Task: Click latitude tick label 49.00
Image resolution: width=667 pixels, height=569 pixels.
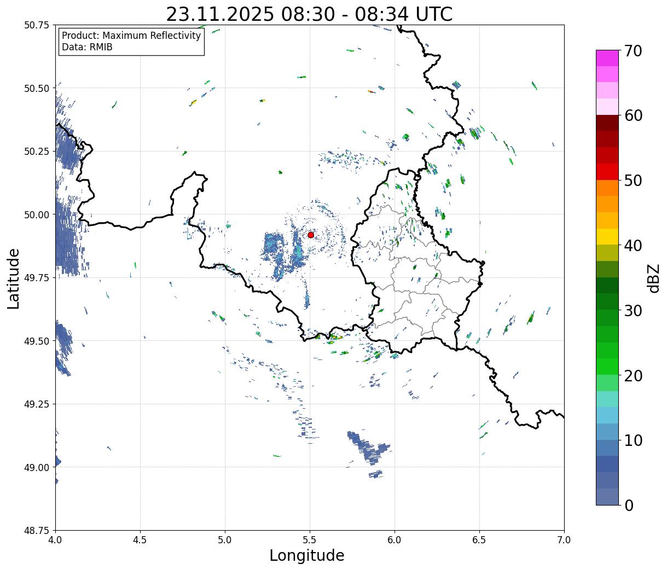Action: click(x=37, y=467)
